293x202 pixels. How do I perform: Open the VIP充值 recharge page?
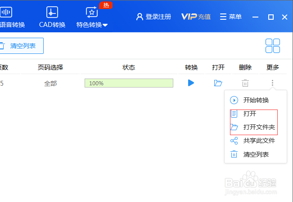pos(196,17)
